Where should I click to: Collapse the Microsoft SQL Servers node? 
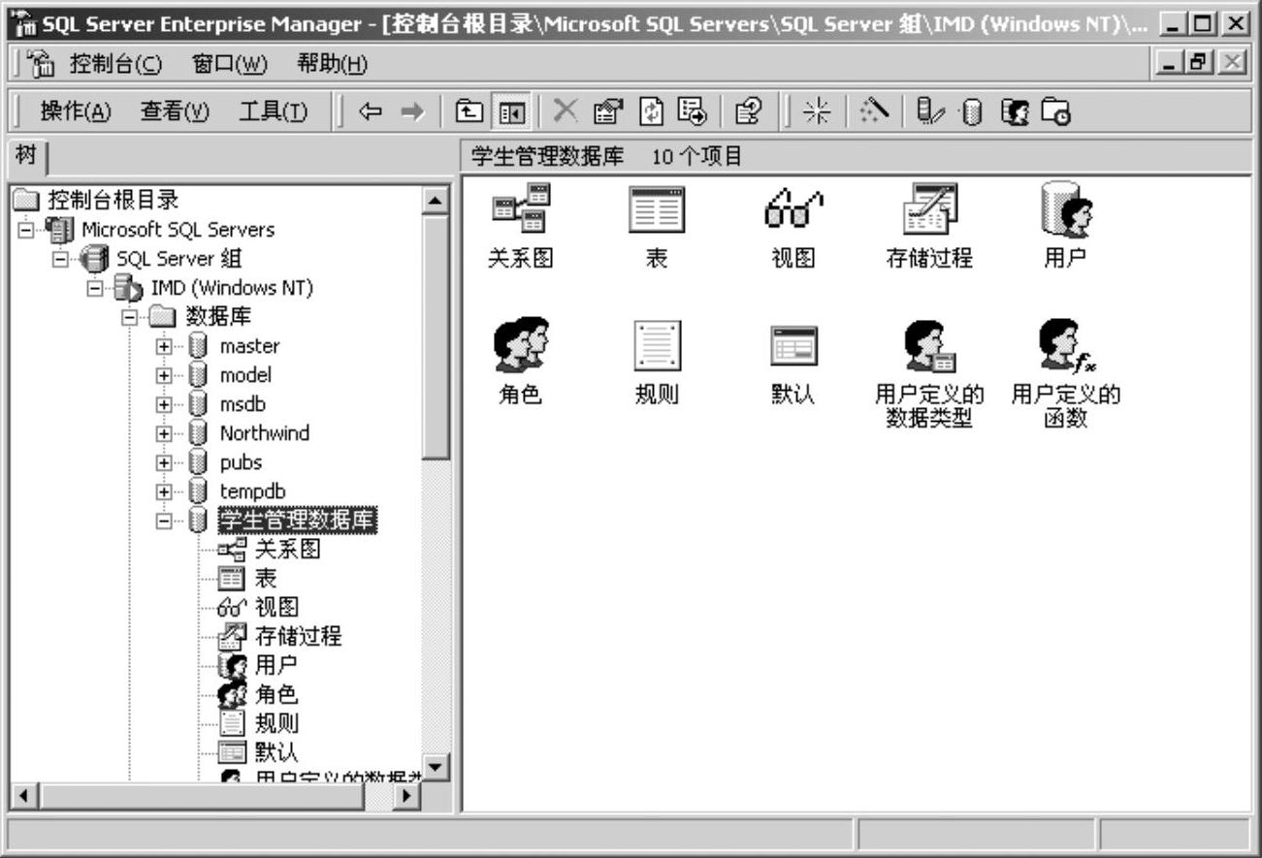coord(26,230)
